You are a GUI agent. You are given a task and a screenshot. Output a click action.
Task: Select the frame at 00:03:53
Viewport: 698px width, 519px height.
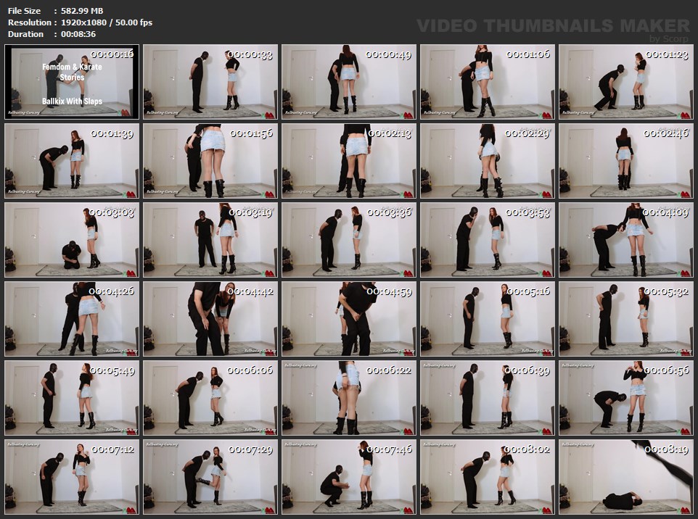click(488, 240)
